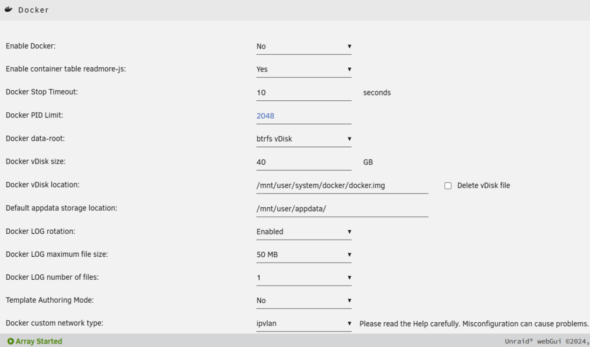Click the GB unit text
Screen dimensions: 590x347
tap(368, 162)
